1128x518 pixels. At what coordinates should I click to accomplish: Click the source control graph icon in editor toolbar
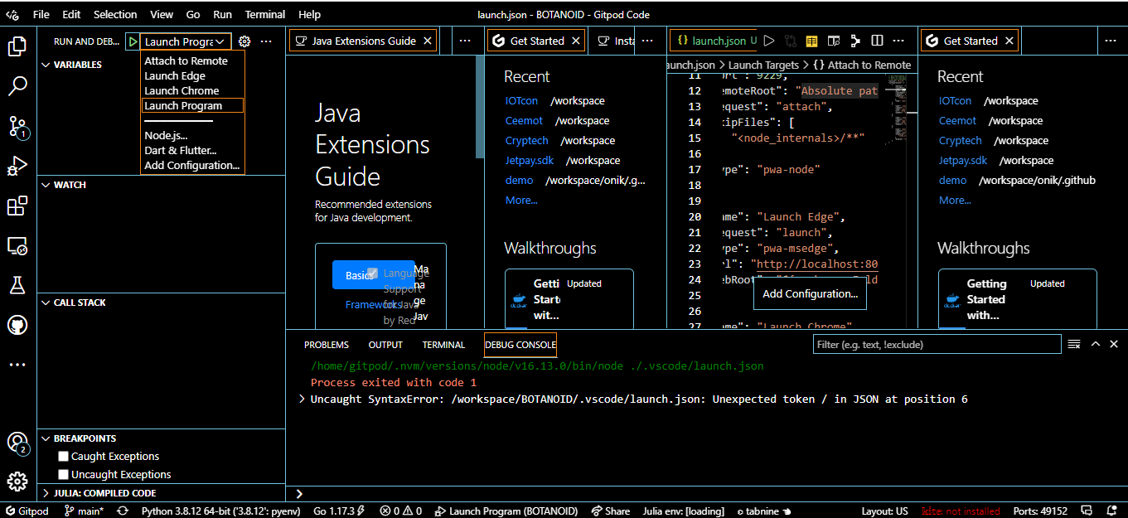coord(855,41)
